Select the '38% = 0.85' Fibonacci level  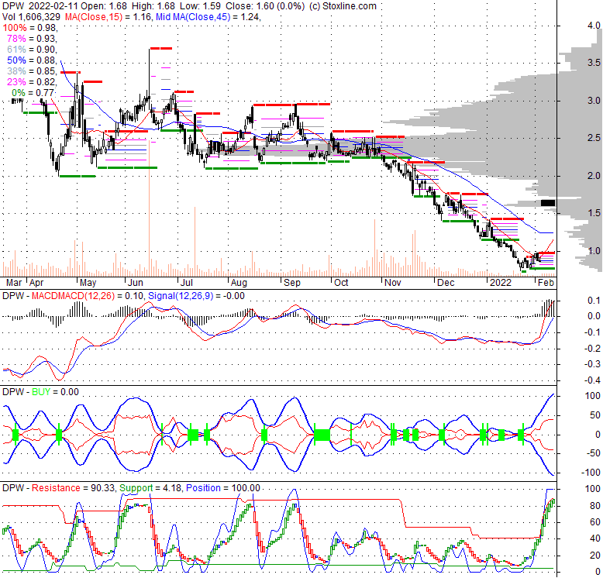33,71
